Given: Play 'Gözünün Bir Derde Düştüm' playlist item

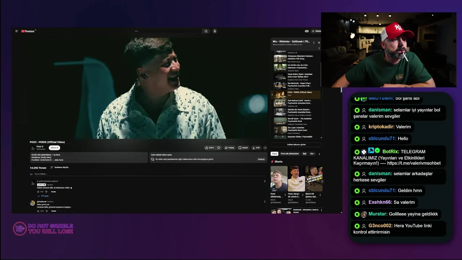Looking at the screenshot, I should (x=296, y=112).
